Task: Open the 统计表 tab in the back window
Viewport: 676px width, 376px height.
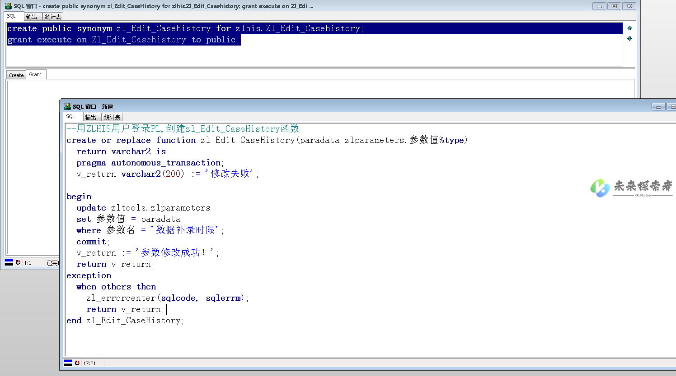Action: (53, 17)
